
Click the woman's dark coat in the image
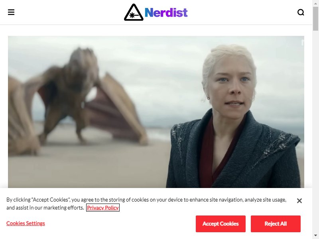(234, 155)
